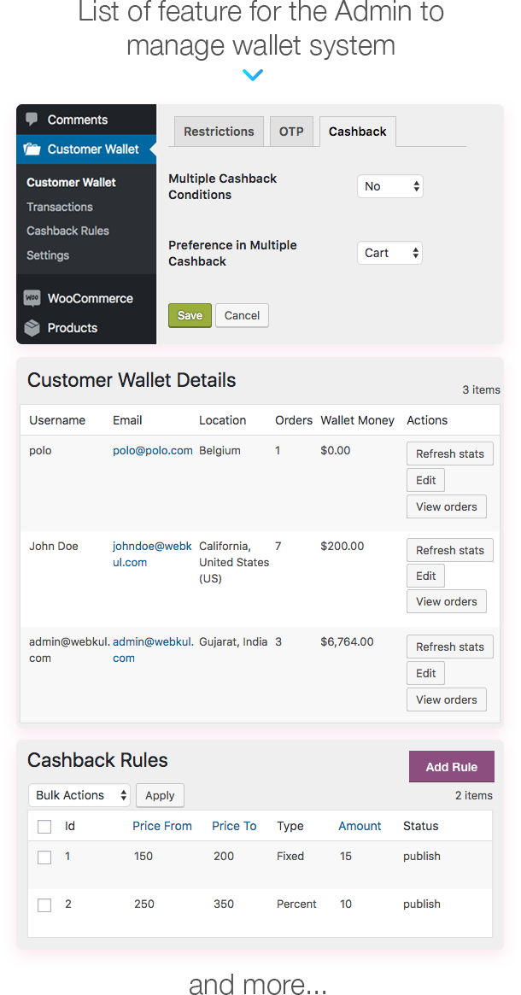The width and height of the screenshot is (521, 995).
Task: Open polo@polo.com email link
Action: pyautogui.click(x=153, y=451)
